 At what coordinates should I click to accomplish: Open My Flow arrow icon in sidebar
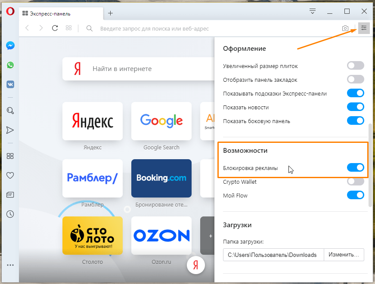coord(10,130)
